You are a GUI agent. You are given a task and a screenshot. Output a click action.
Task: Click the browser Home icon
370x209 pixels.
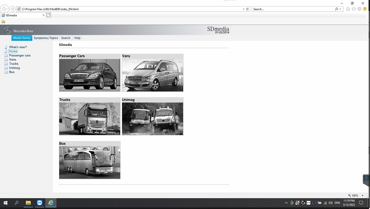coord(348,9)
